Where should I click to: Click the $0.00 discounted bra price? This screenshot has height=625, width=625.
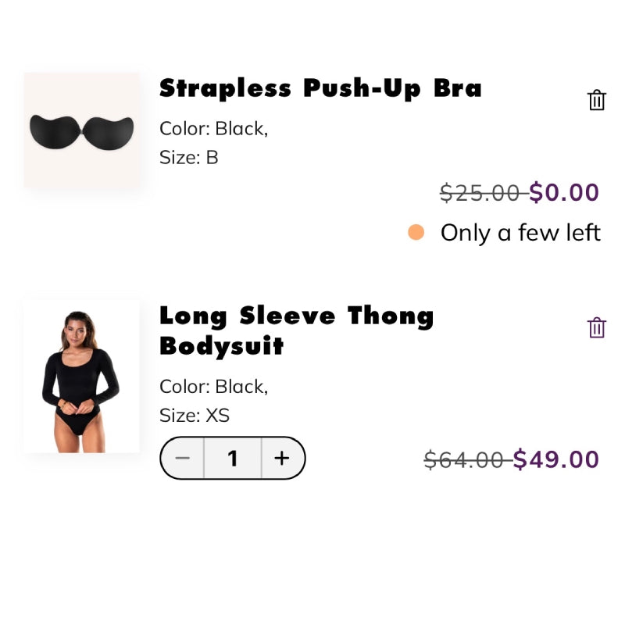coord(564,192)
